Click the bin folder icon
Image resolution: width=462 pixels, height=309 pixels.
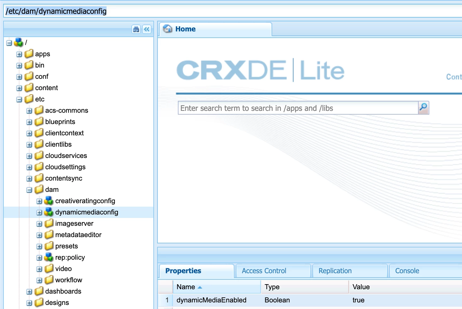pos(29,65)
